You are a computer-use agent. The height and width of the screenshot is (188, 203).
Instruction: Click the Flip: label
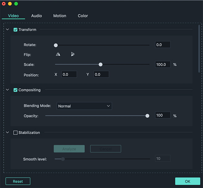click(x=27, y=55)
